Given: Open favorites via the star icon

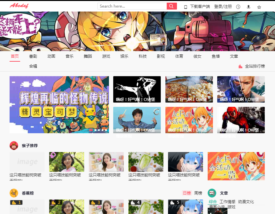Looking at the screenshot, I should pyautogui.click(x=259, y=7).
